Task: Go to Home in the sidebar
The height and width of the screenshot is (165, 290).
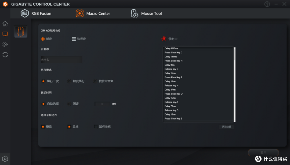Action: 5,24
